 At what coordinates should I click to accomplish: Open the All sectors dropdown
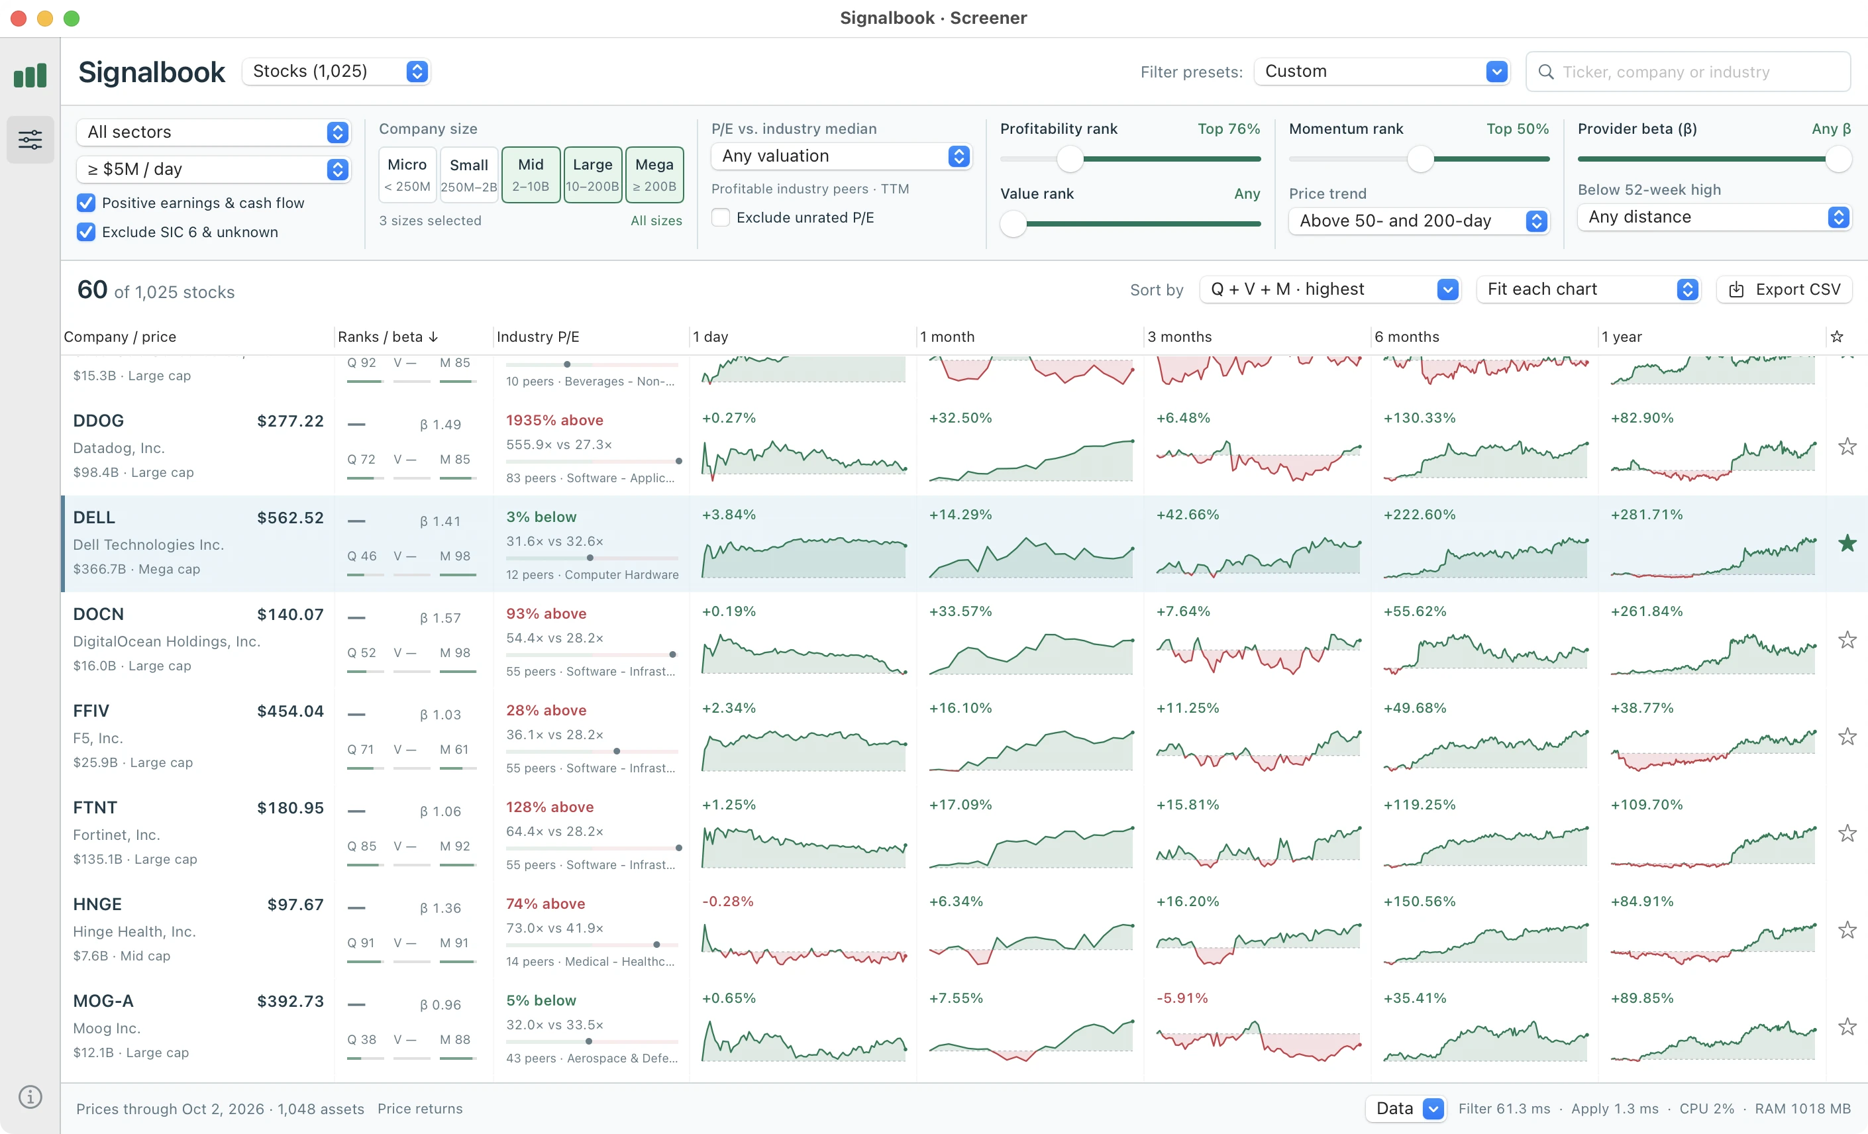point(213,132)
